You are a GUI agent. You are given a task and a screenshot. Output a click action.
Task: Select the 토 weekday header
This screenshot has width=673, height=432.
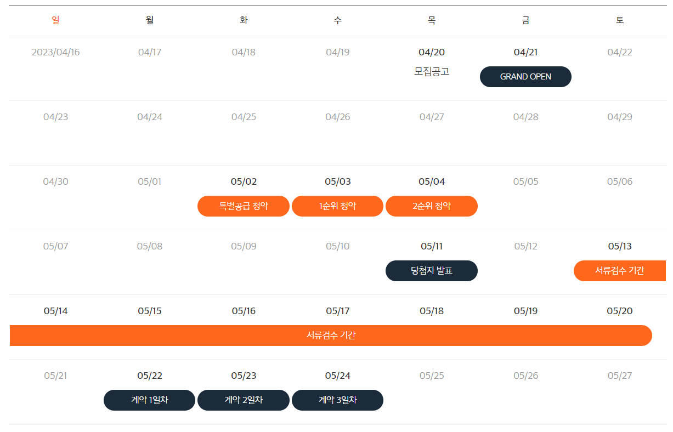tap(620, 20)
